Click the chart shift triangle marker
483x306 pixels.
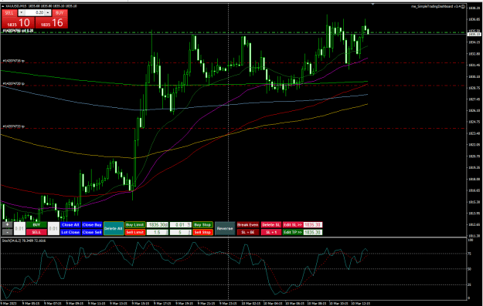373,5
